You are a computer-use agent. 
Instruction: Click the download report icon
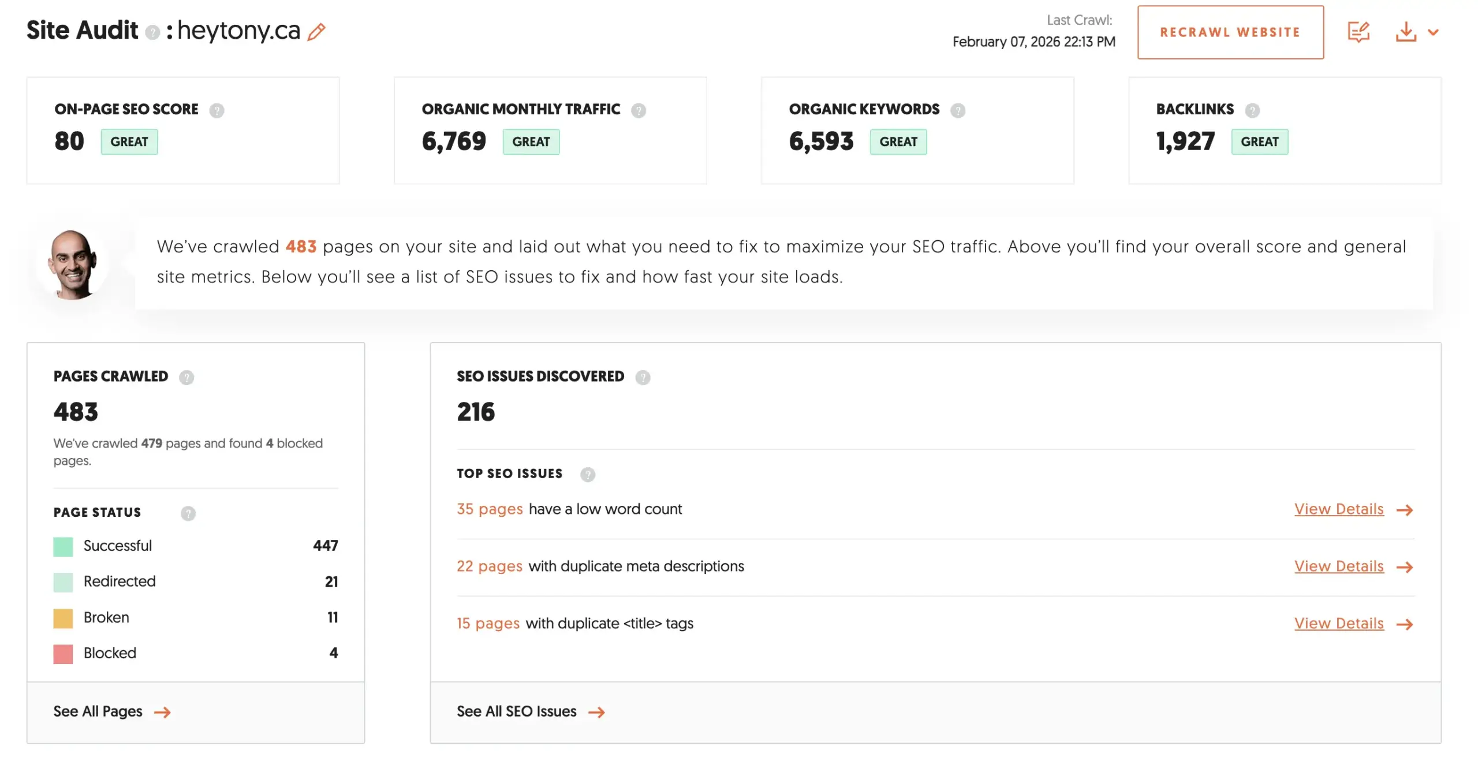1406,33
